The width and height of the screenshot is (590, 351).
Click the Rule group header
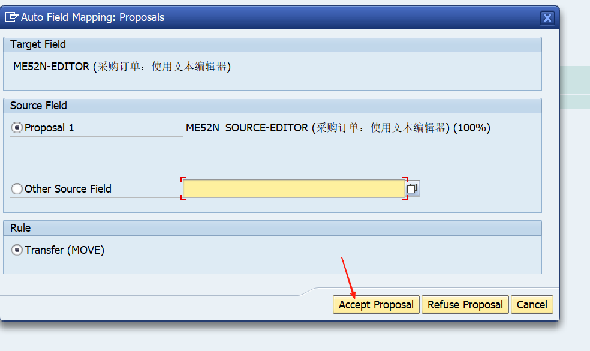272,228
